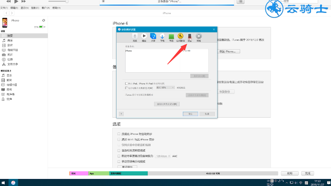Screen dimensions: 331x186
Task: Click the teal 文稿与数据 storage segment
Action: (x=129, y=173)
